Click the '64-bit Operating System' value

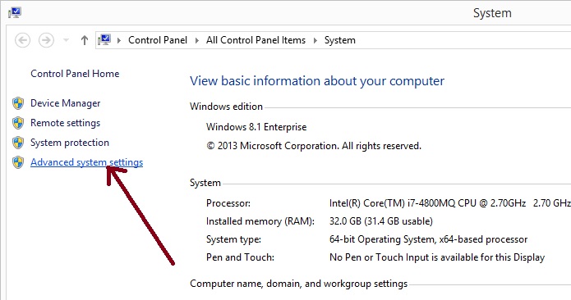tap(428, 239)
